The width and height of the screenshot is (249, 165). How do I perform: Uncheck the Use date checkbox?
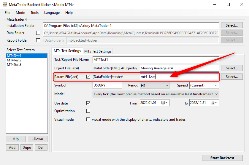pos(88,103)
